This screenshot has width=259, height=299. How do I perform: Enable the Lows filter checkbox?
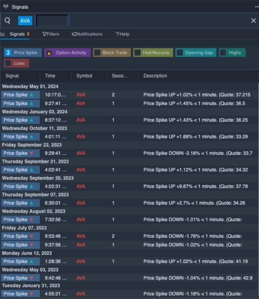coord(8,63)
